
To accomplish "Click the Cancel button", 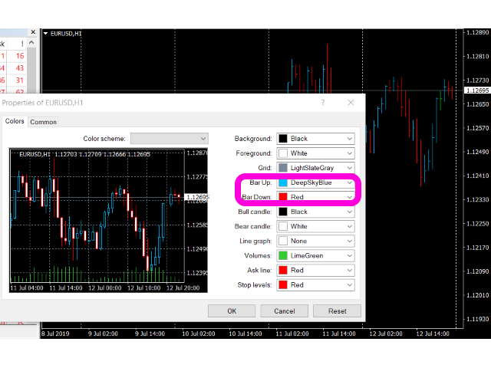I will tap(285, 311).
